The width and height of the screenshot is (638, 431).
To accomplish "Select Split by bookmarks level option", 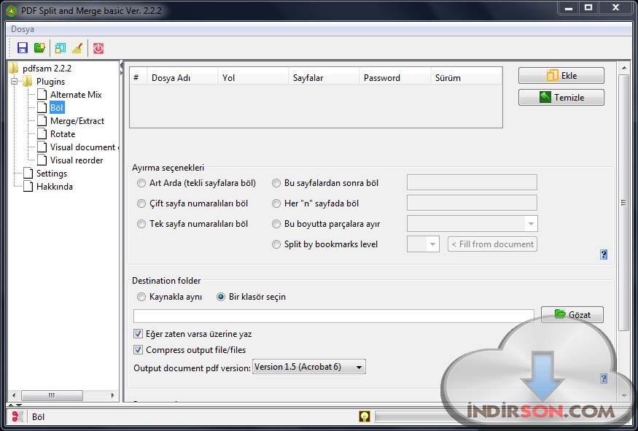I will (276, 244).
